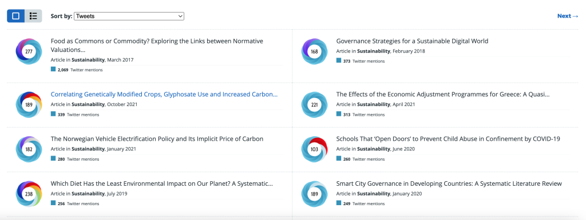This screenshot has width=586, height=220.
Task: Click the '260 Twitter mentions' text
Action: coord(363,159)
